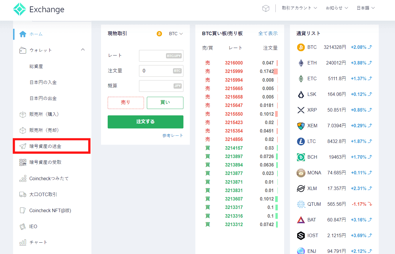The height and width of the screenshot is (254, 395).
Task: Select the 買い buy toggle button
Action: pos(165,103)
